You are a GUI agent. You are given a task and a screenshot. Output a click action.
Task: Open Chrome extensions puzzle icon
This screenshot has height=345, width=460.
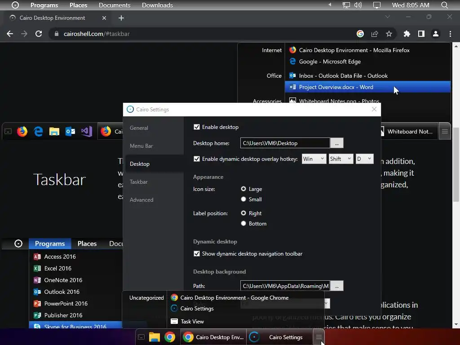[x=407, y=34]
